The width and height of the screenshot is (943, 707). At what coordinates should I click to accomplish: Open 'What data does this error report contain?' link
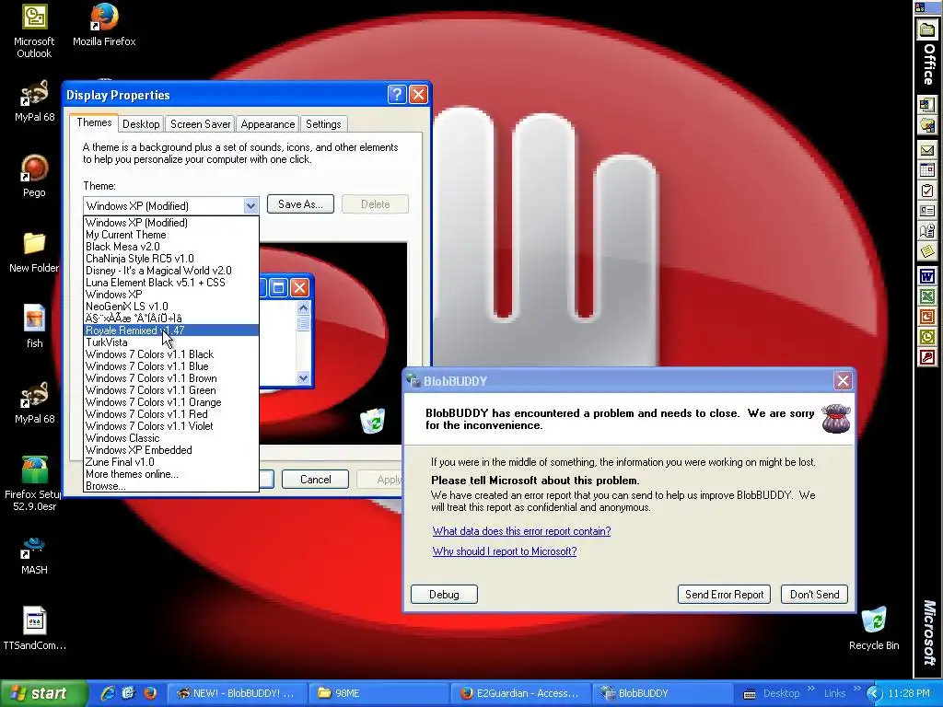point(521,531)
